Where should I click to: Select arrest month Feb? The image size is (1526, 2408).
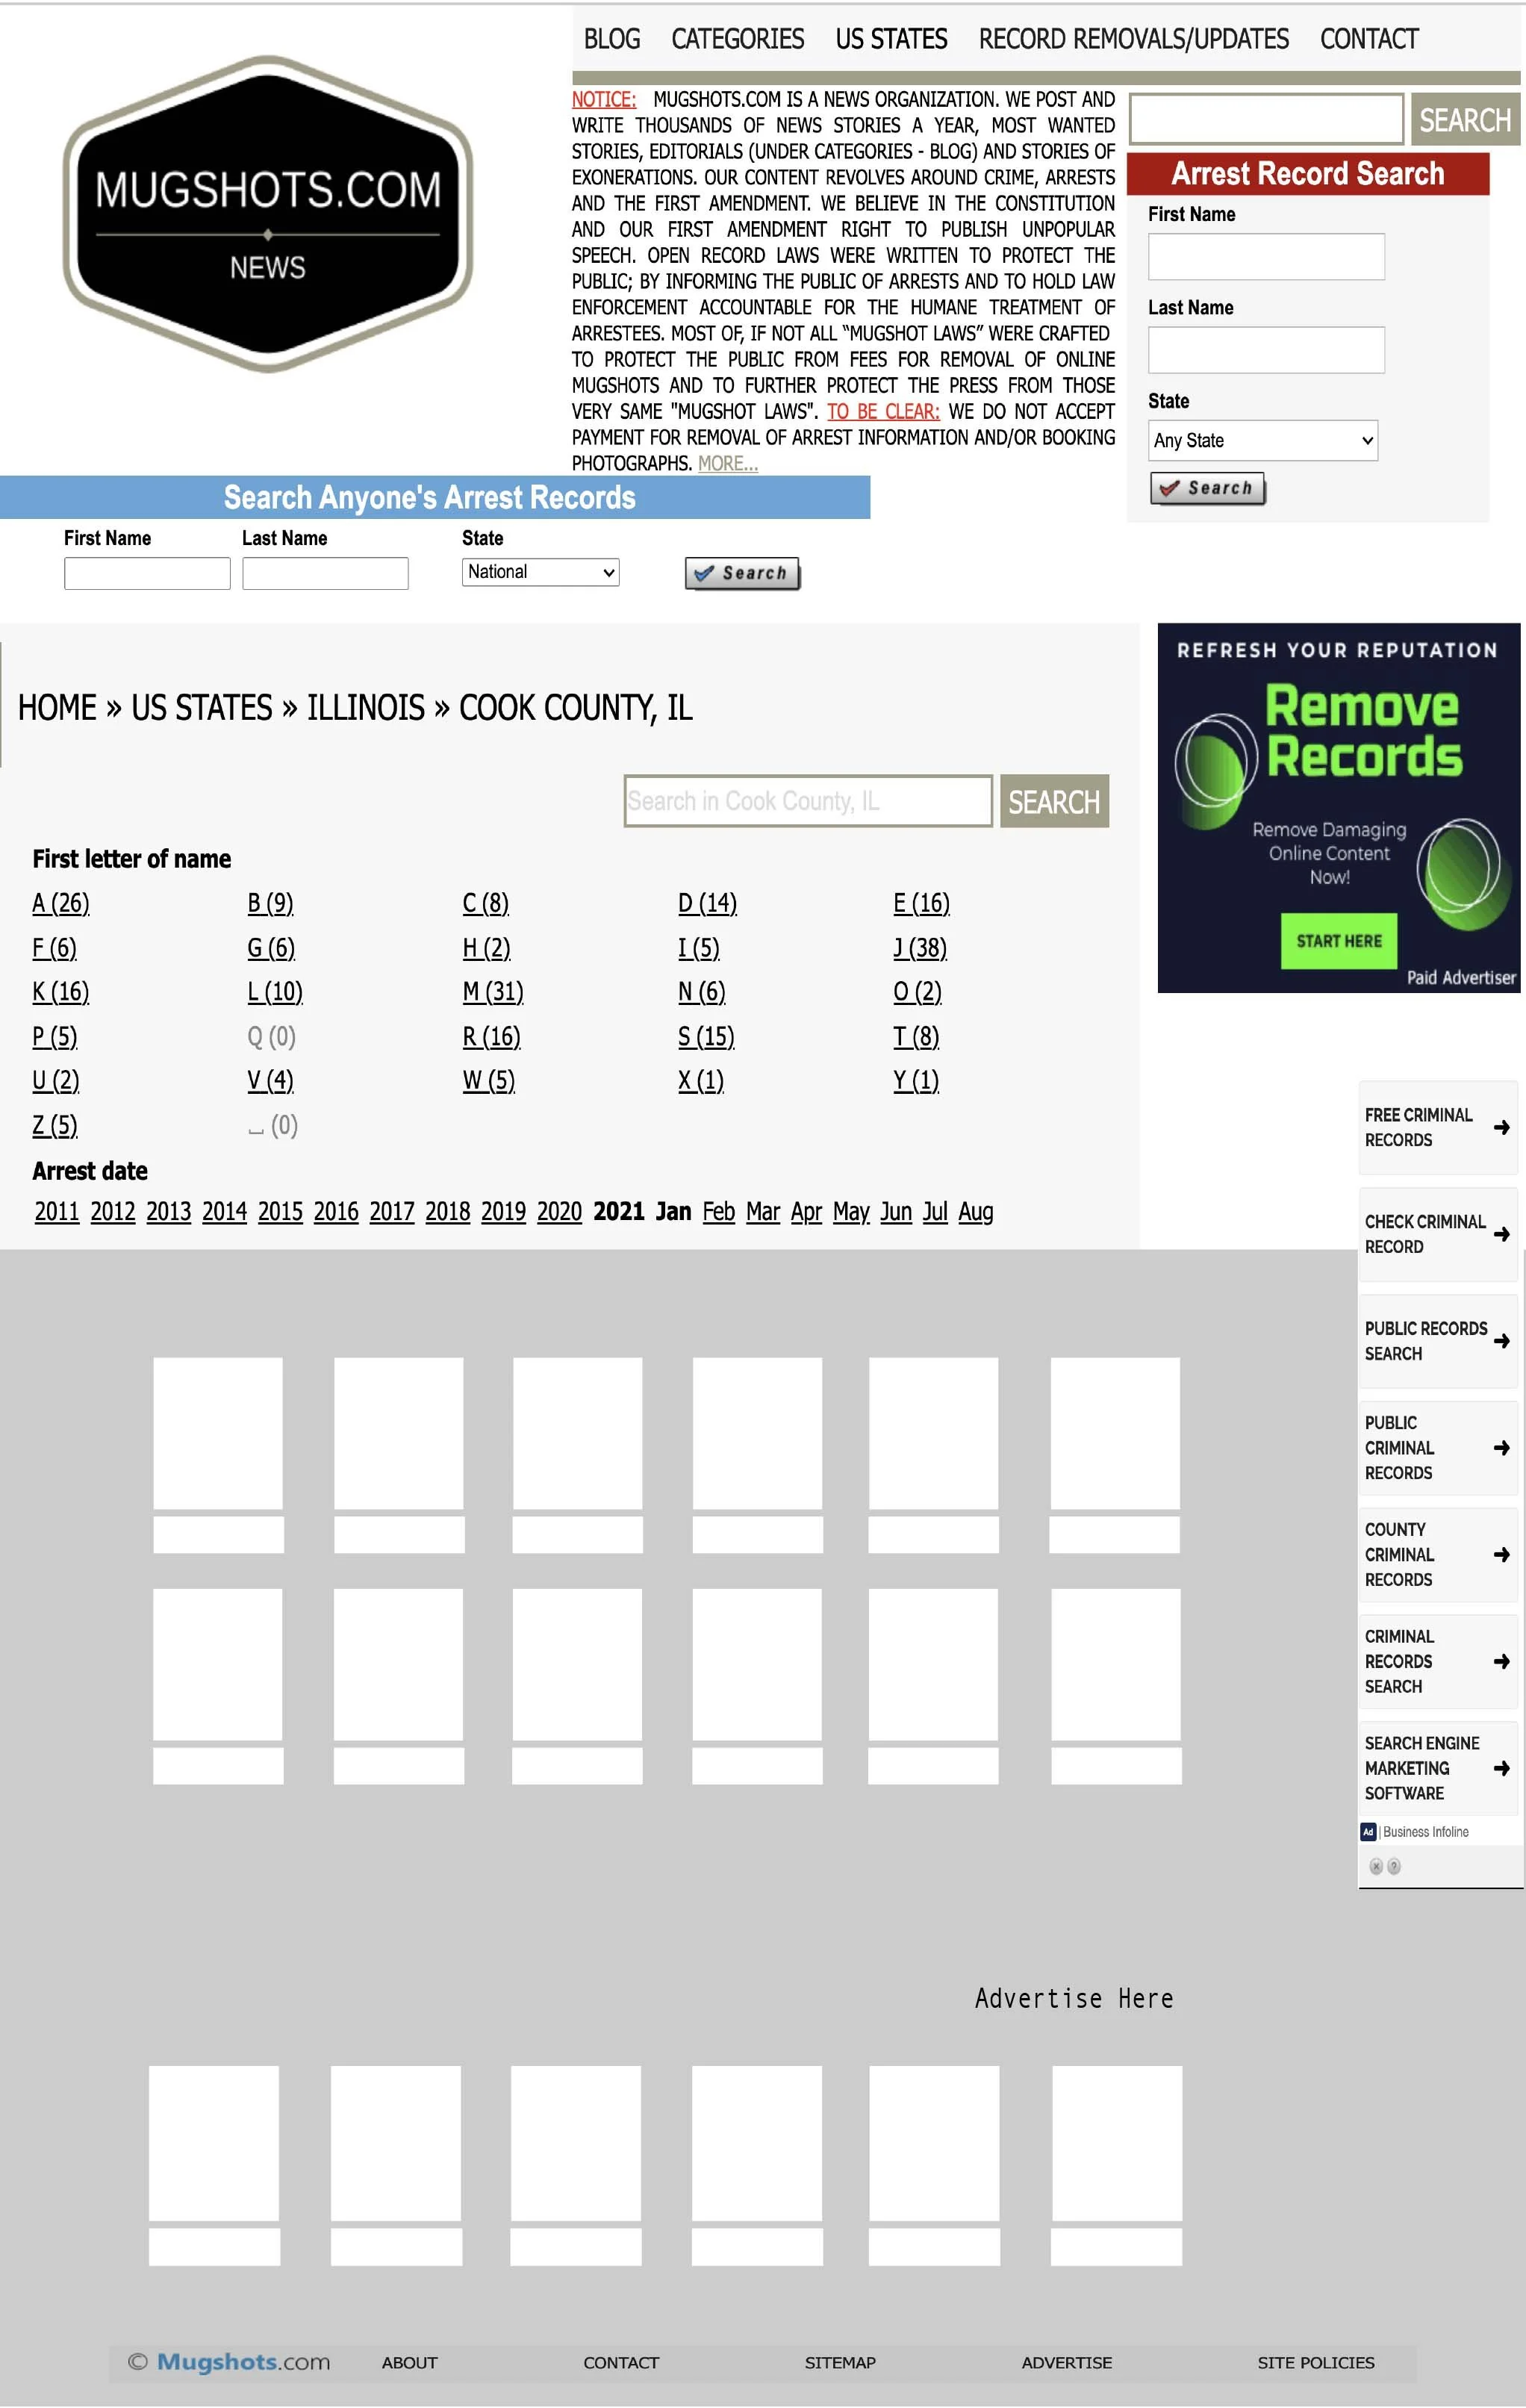point(719,1212)
